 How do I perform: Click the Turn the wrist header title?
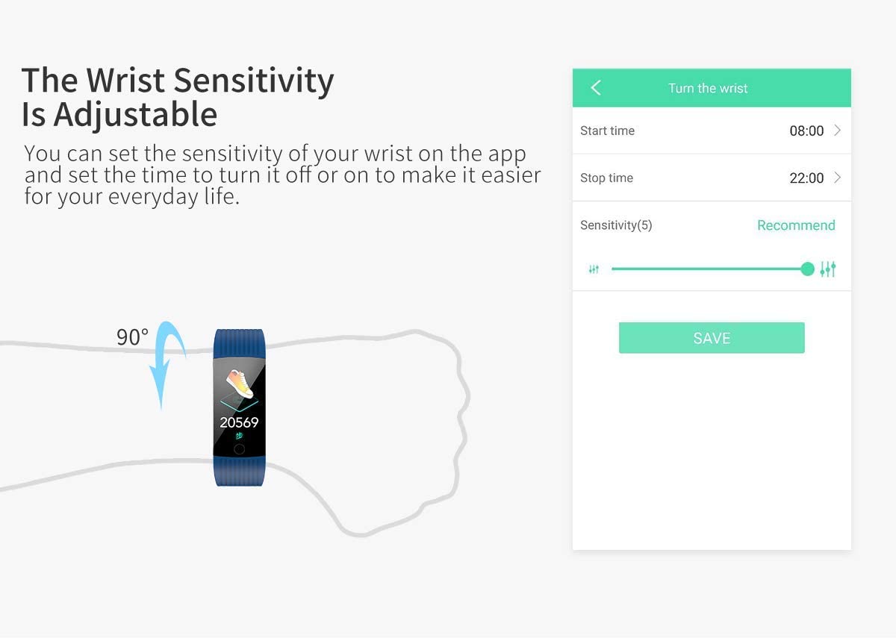708,88
